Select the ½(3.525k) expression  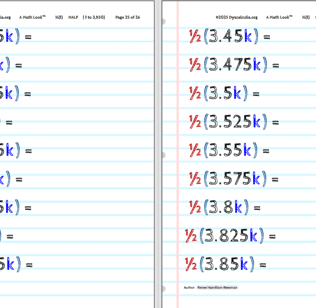click(x=234, y=122)
